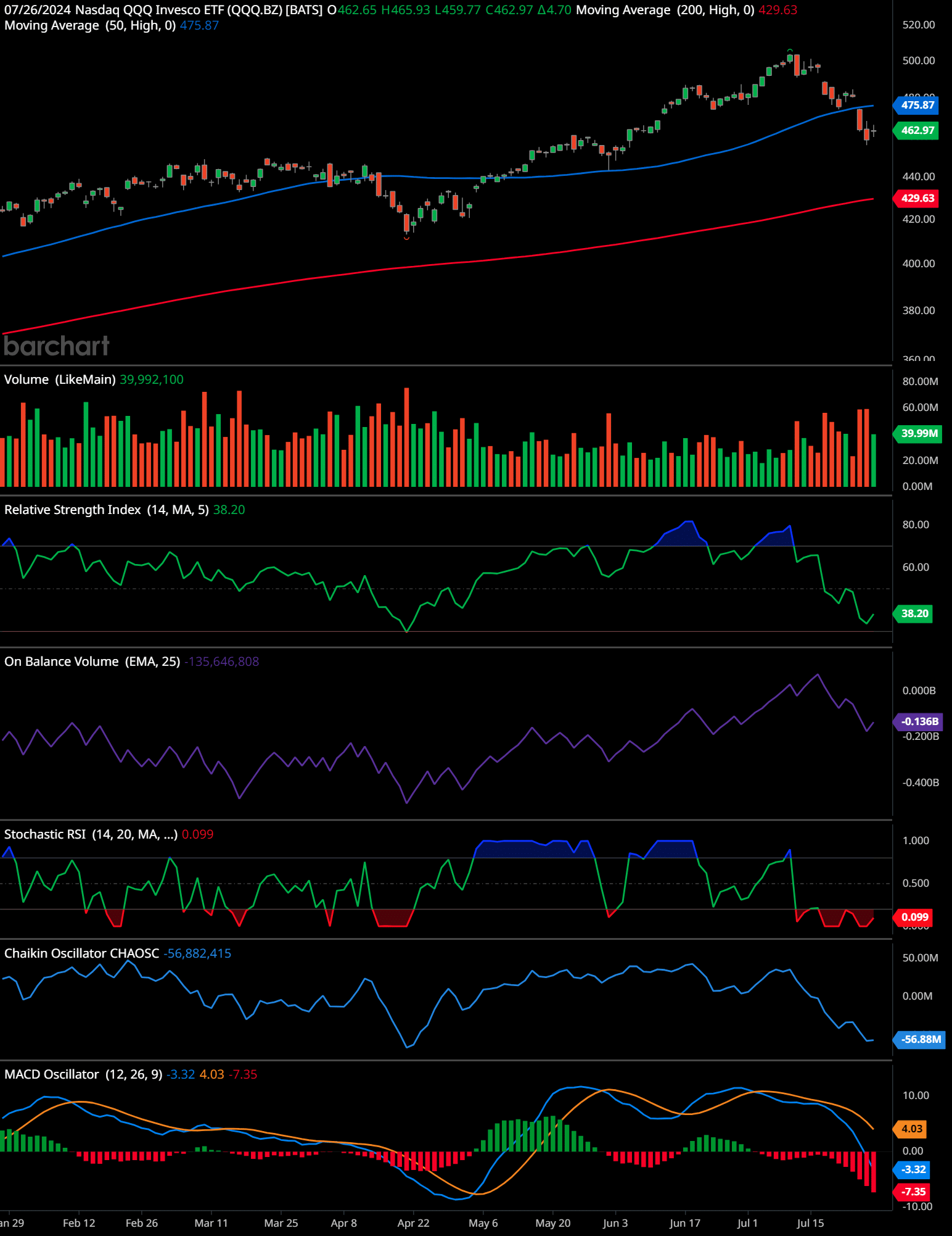
Task: Click the 'Jul 1' date axis label
Action: (x=747, y=1223)
